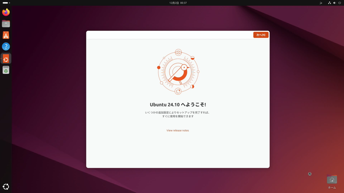
Task: Click the network status icon in top bar
Action: tap(329, 3)
